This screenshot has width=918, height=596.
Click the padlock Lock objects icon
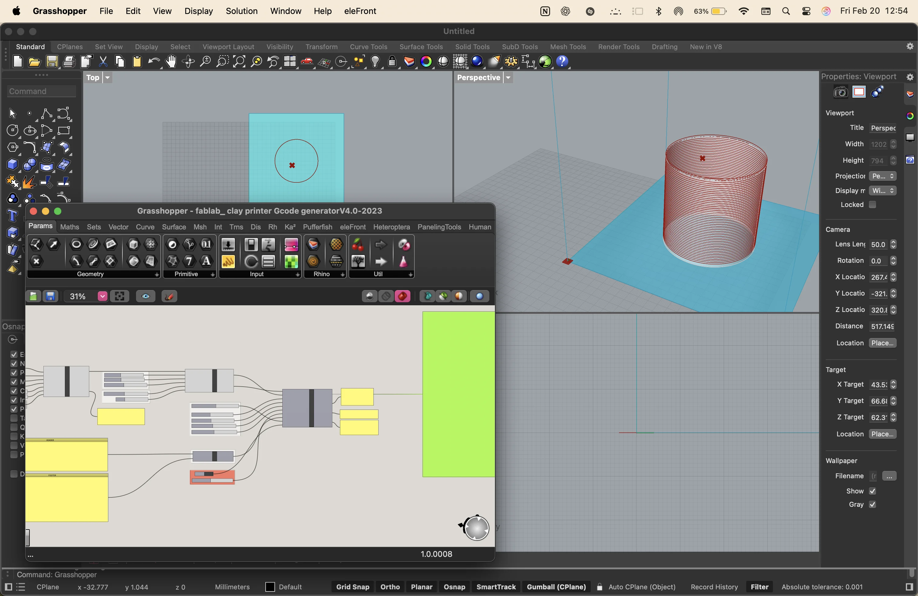click(x=392, y=62)
